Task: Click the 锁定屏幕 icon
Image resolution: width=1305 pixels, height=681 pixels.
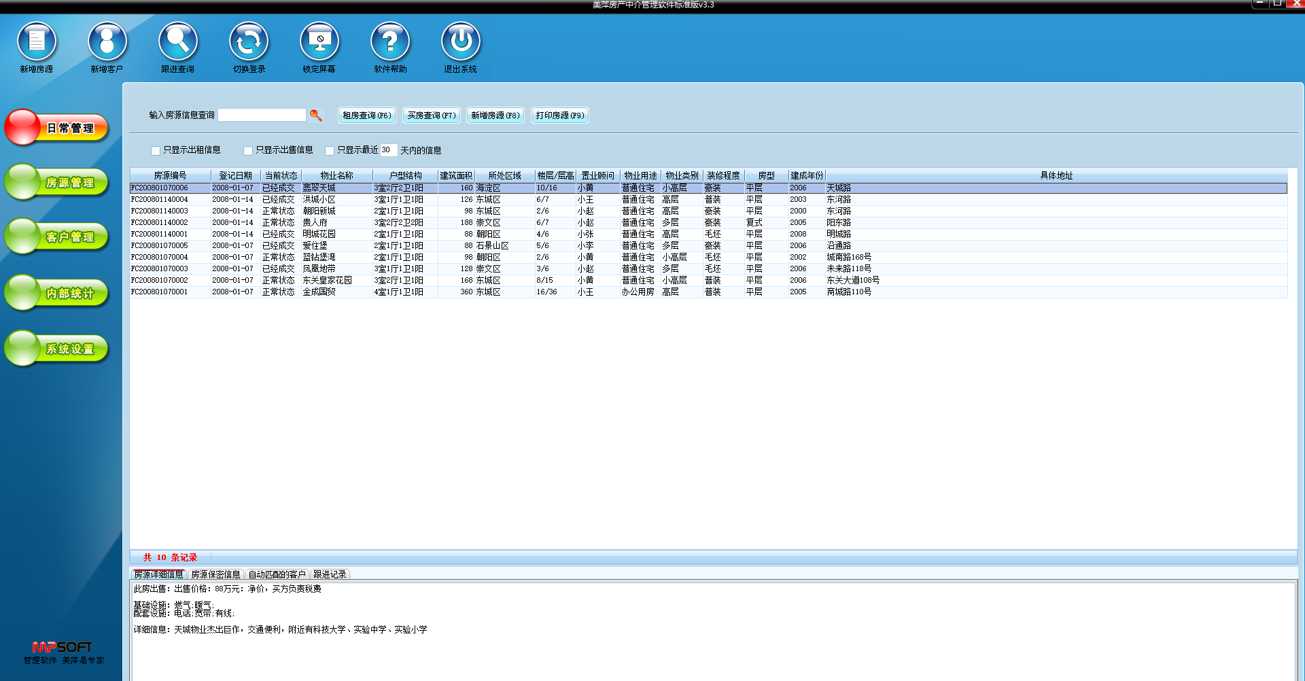Action: [319, 41]
